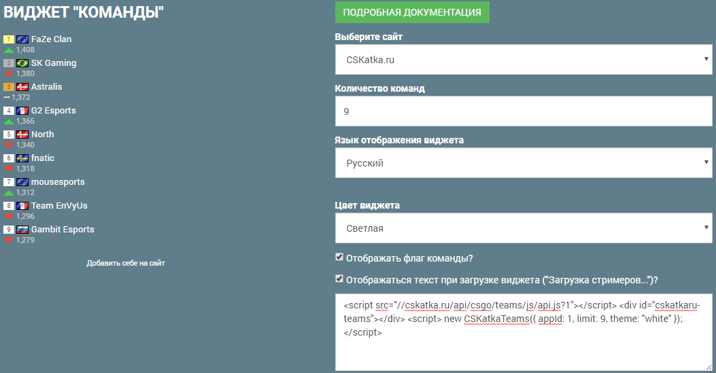The width and height of the screenshot is (716, 373).
Task: Click the Brazil flag icon beside SK Gaming
Action: point(22,63)
